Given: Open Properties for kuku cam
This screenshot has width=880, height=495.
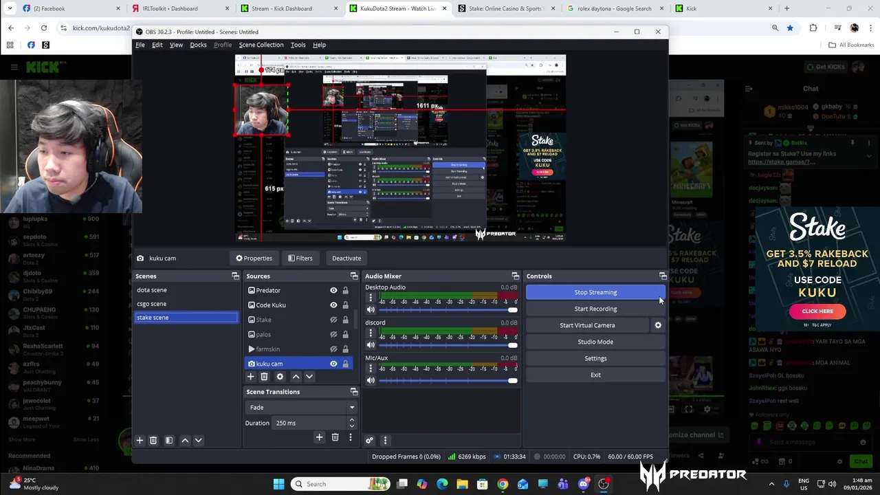Looking at the screenshot, I should pos(254,258).
